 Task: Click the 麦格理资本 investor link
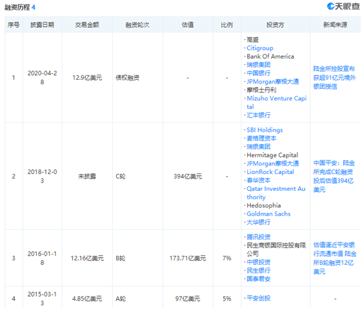(x=261, y=138)
